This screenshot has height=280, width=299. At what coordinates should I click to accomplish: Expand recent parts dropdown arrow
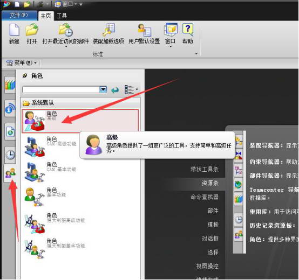(66, 46)
